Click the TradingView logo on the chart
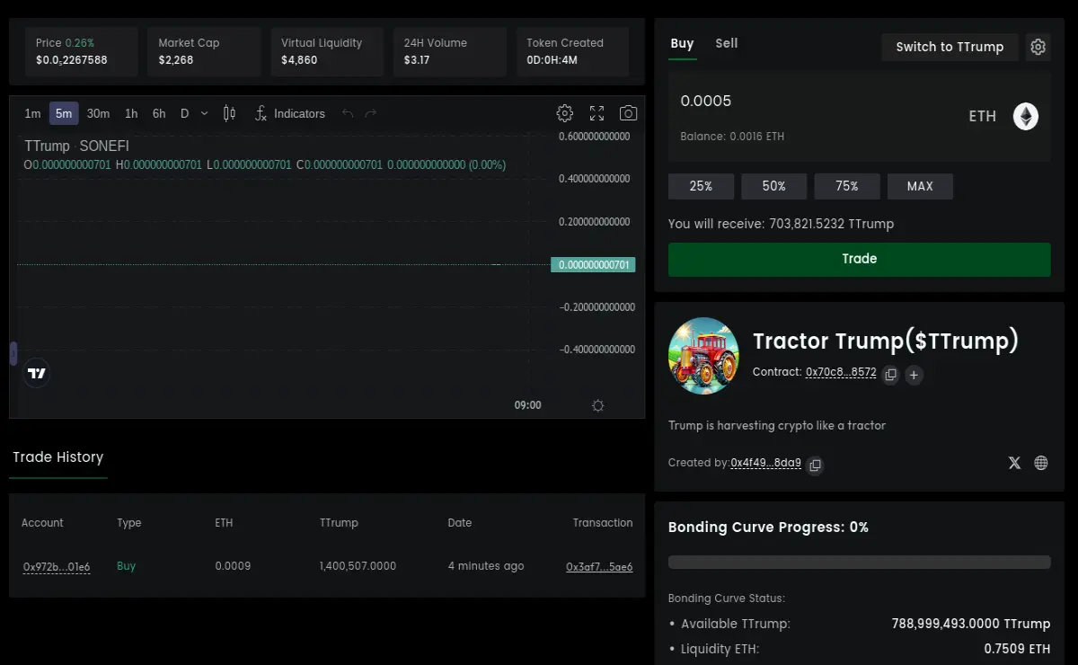The height and width of the screenshot is (665, 1078). click(37, 373)
